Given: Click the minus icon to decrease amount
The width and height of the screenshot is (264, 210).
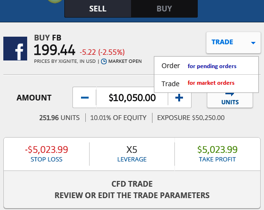Looking at the screenshot, I should (85, 98).
